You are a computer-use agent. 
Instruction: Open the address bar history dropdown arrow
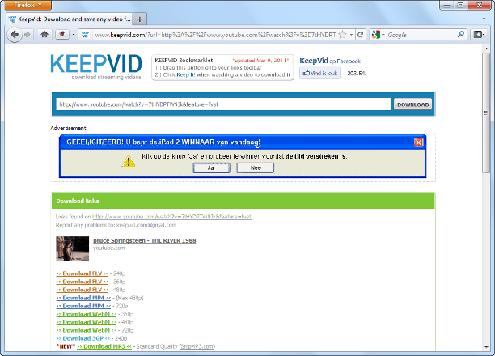(351, 35)
